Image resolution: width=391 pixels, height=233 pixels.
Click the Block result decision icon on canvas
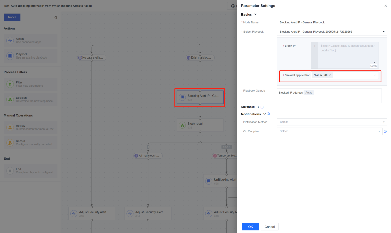[x=182, y=125]
